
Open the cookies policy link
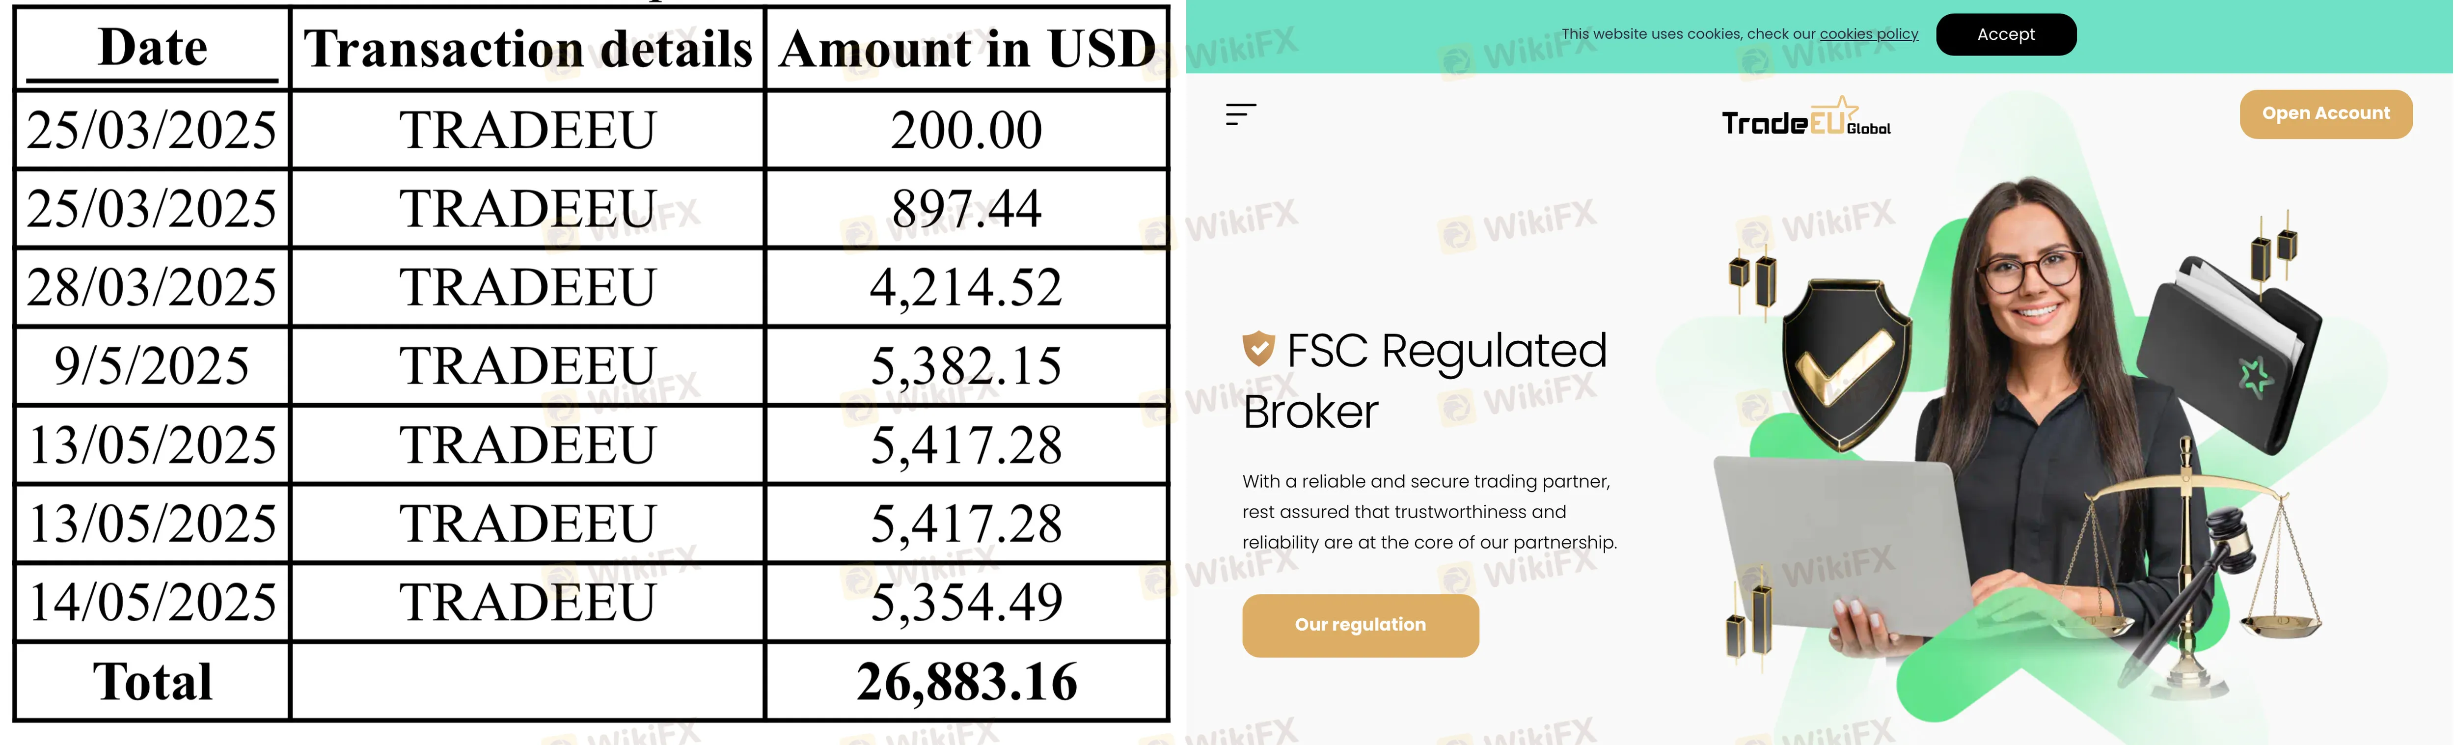pos(1868,34)
